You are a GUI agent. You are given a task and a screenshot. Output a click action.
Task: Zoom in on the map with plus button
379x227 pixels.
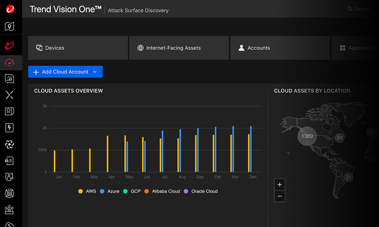pos(280,185)
